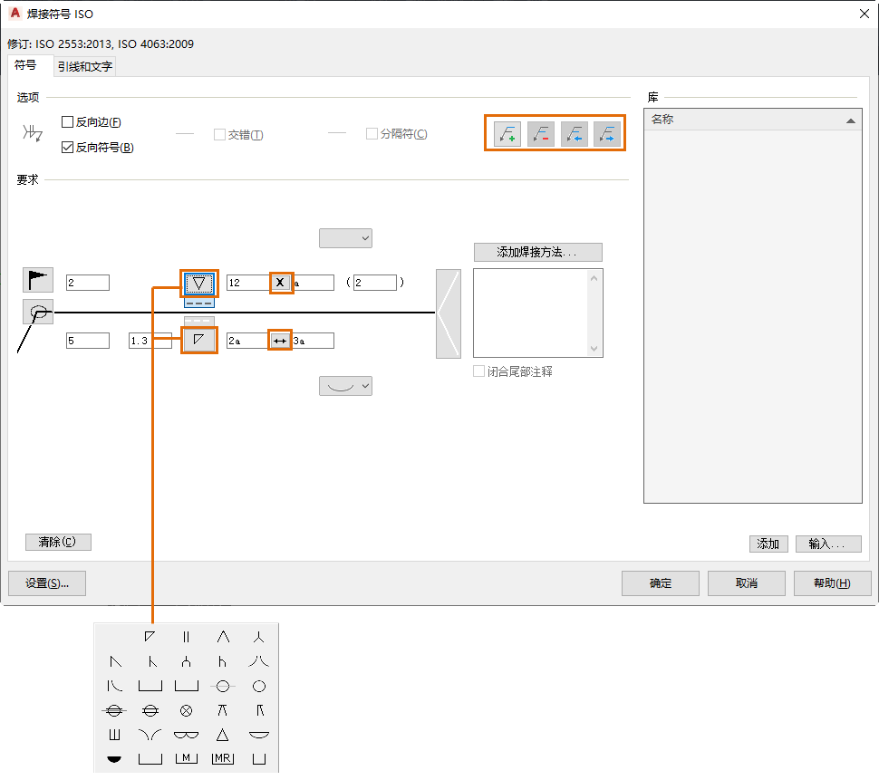The height and width of the screenshot is (780, 879).
Task: Click the leader icon with blue left arrow
Action: (574, 134)
